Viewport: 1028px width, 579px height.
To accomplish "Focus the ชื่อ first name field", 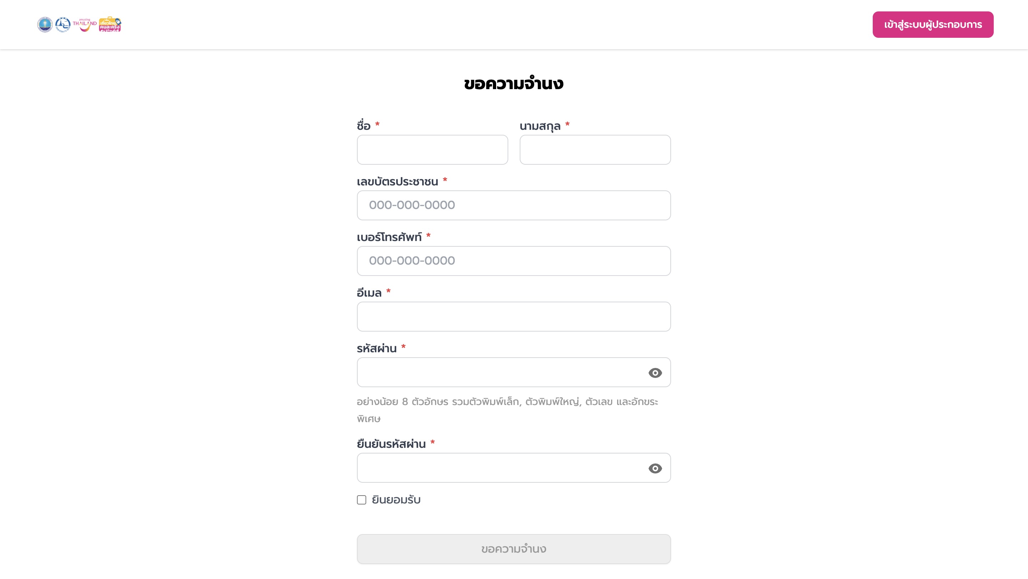I will (x=433, y=150).
